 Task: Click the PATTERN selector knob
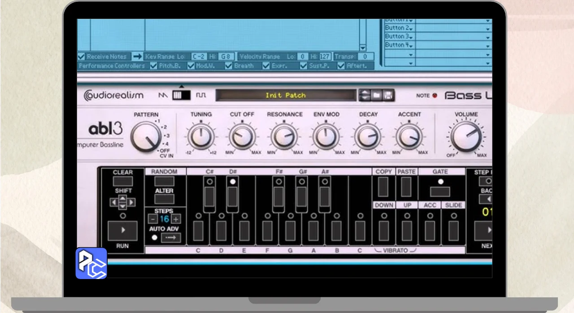(x=146, y=136)
